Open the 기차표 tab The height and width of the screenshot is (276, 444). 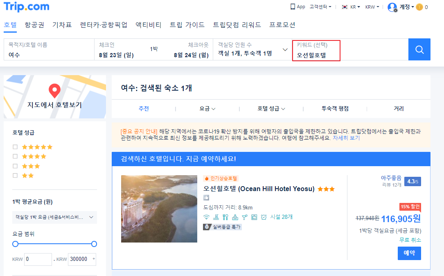[x=62, y=25]
